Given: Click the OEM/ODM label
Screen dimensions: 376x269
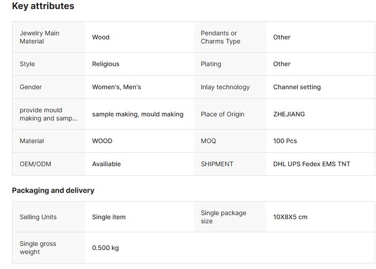Looking at the screenshot, I should pyautogui.click(x=35, y=164).
